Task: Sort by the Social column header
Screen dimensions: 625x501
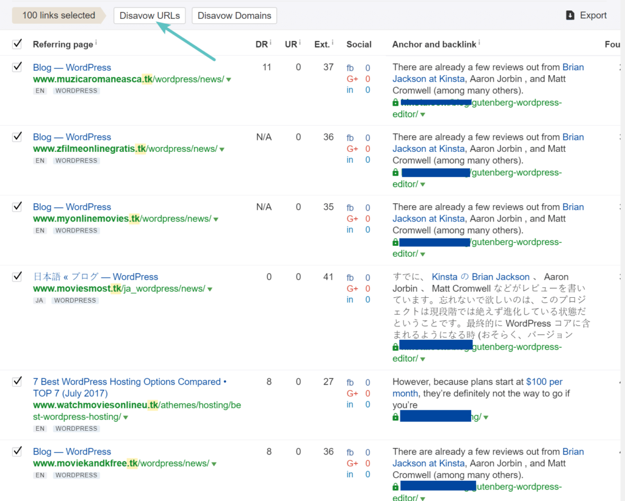Action: pyautogui.click(x=358, y=44)
